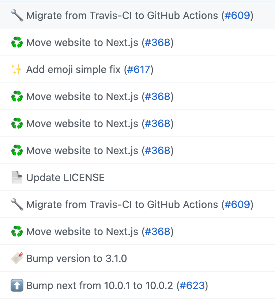Open pull request #623 link
Viewport: 275px width, 300px height.
tap(192, 285)
